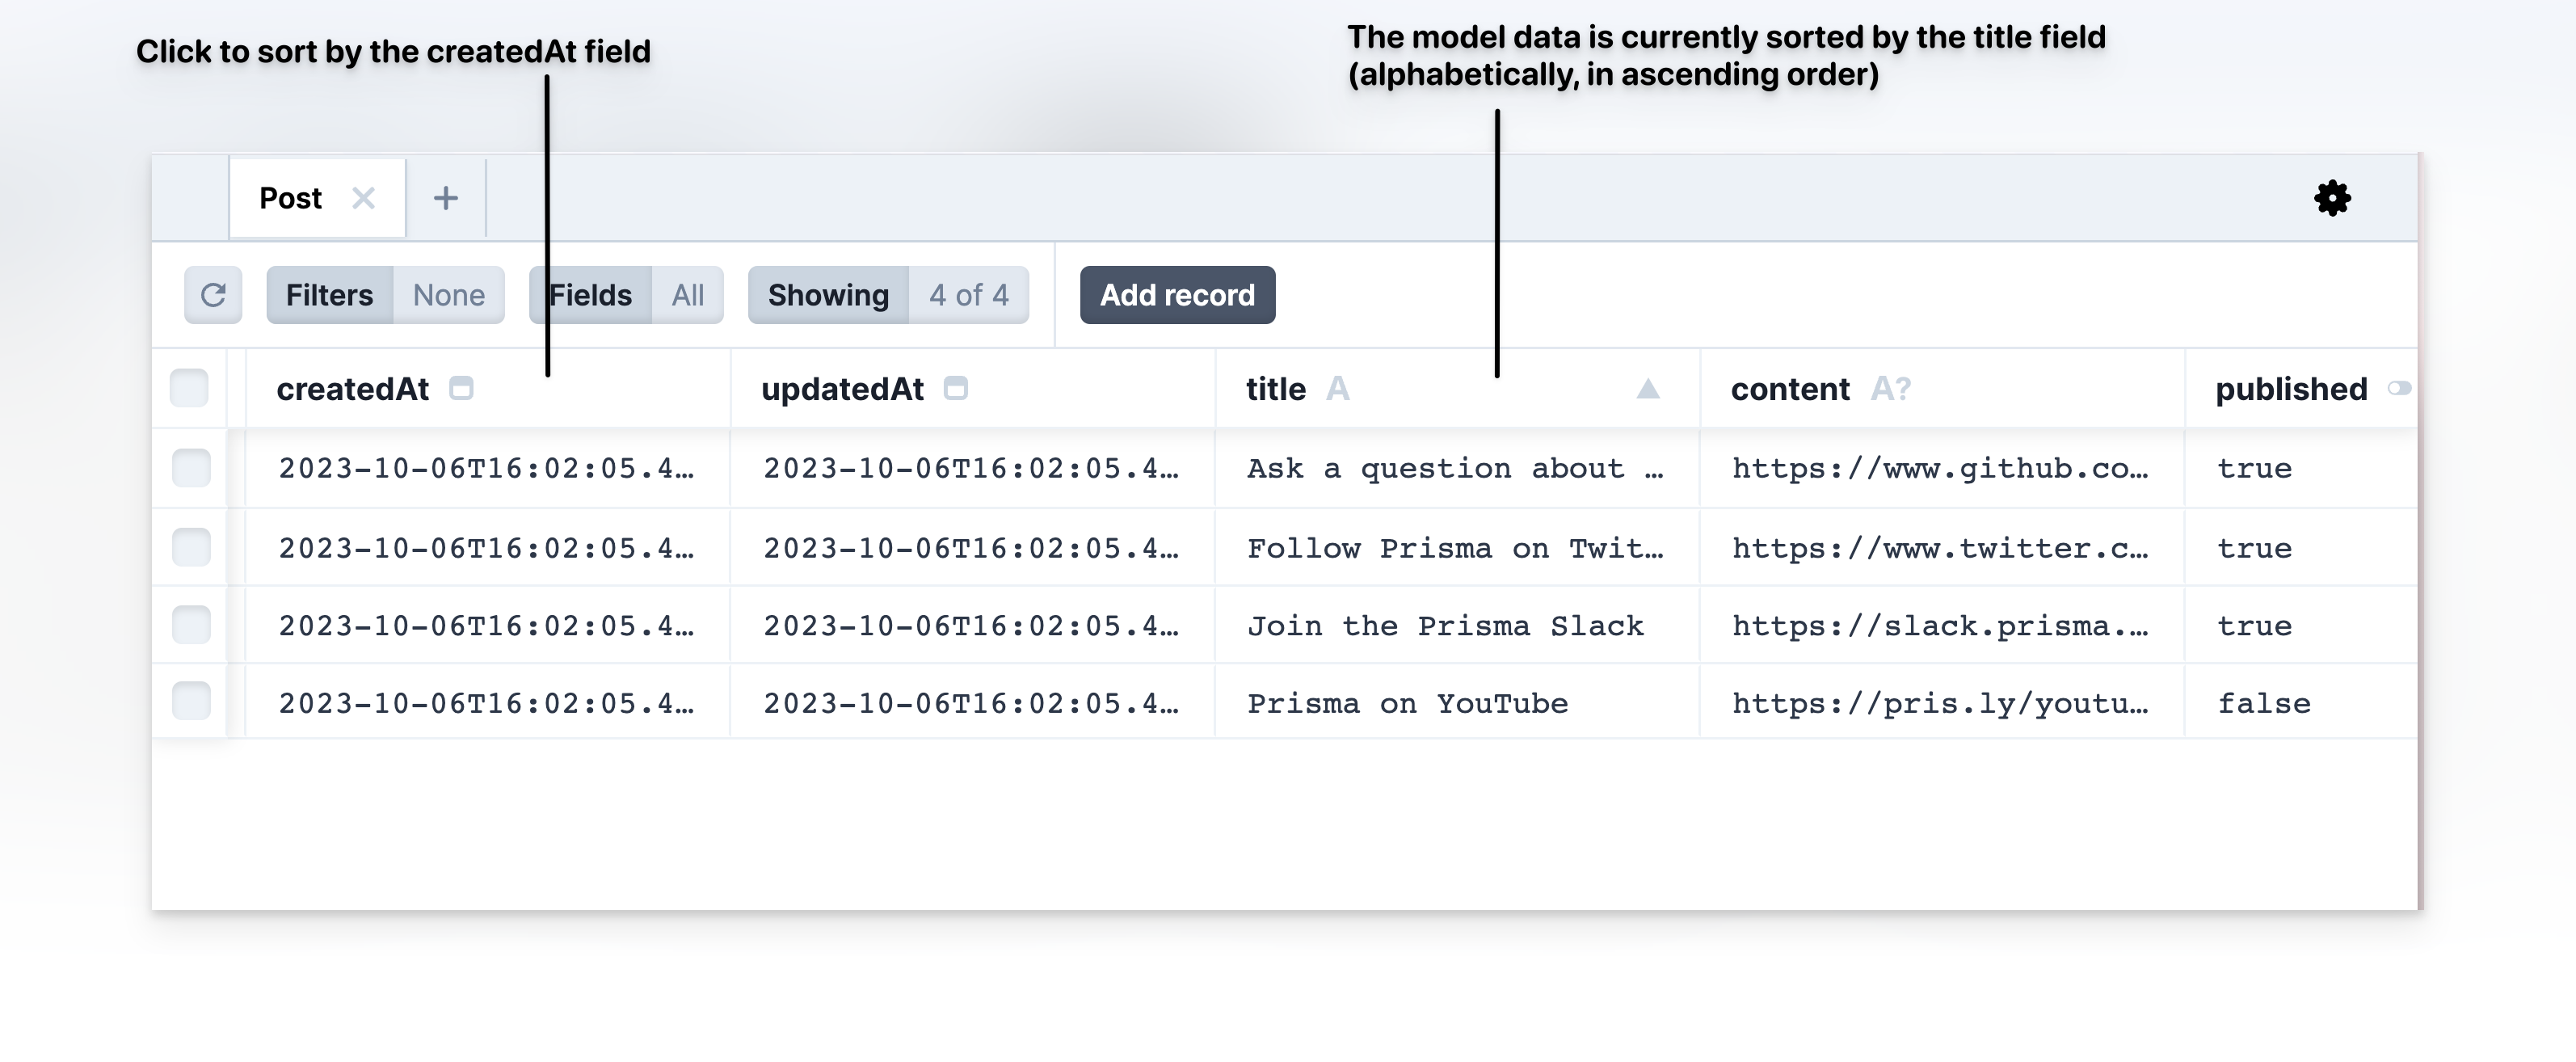Close the Post tab

pos(364,197)
